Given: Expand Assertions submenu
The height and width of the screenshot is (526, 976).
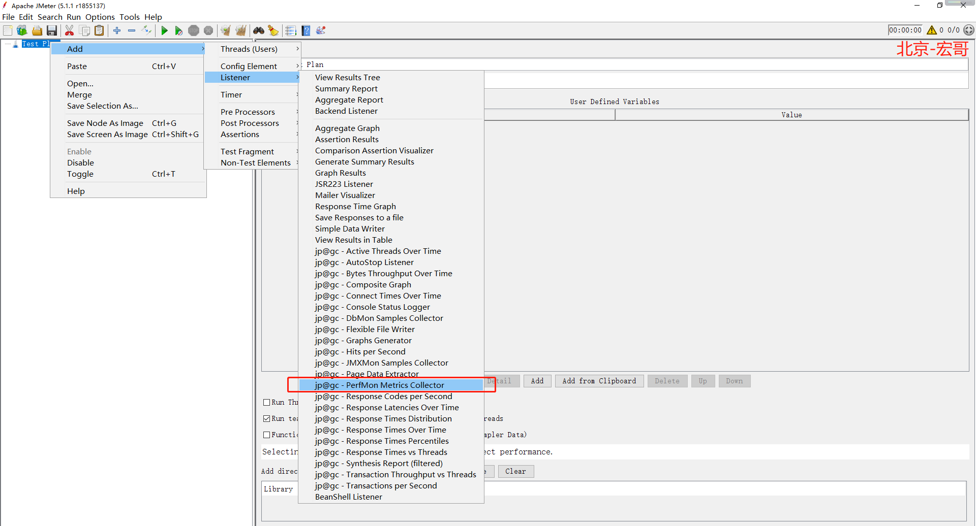Looking at the screenshot, I should click(252, 134).
